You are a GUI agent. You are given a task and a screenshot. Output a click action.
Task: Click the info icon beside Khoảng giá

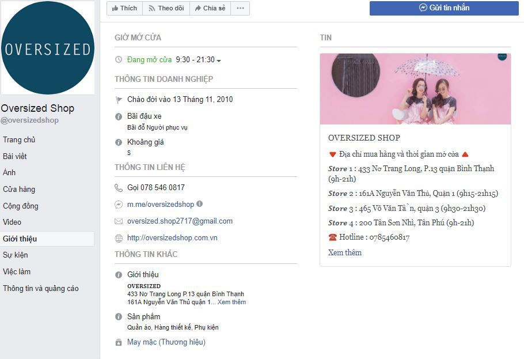(119, 142)
